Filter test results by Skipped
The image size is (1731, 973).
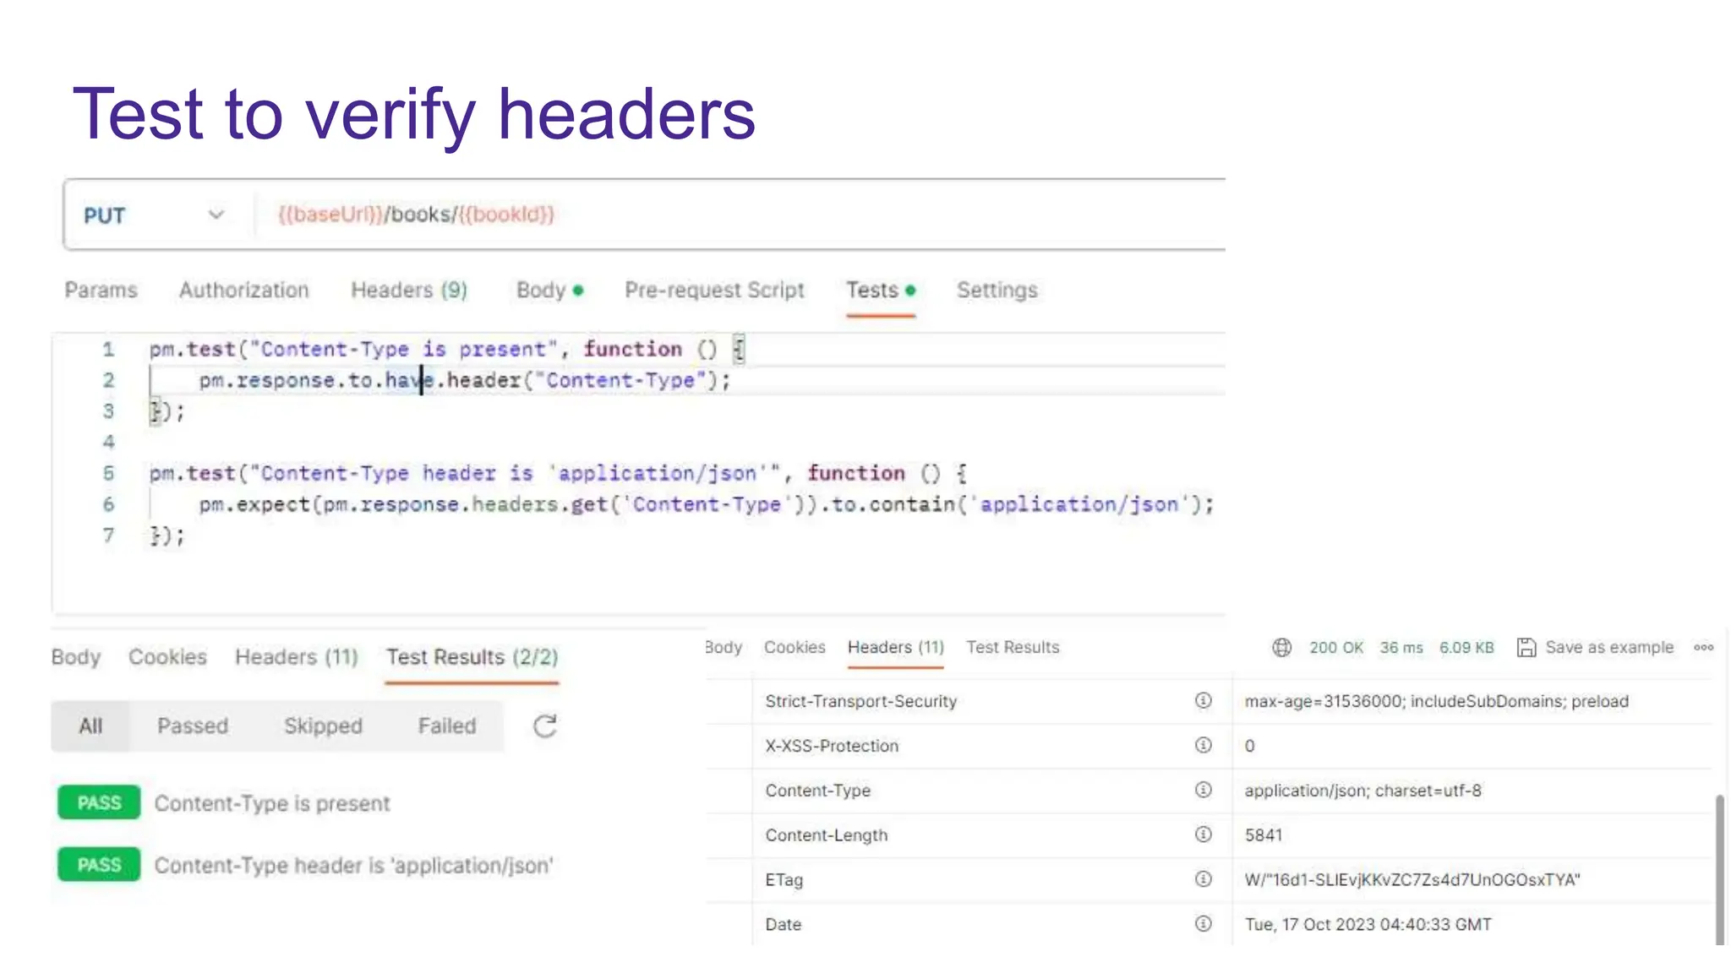coord(323,726)
